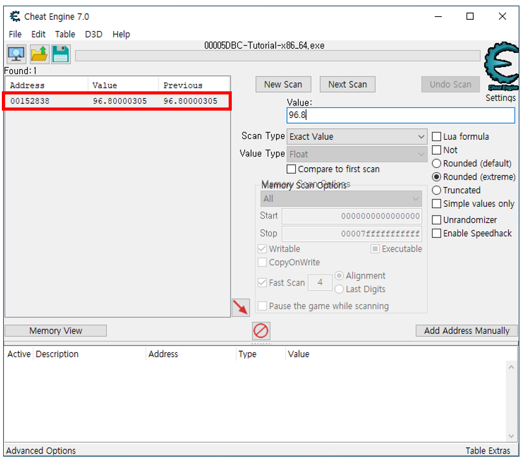This screenshot has height=461, width=525.
Task: Minimize the Cheat Engine window
Action: [438, 16]
